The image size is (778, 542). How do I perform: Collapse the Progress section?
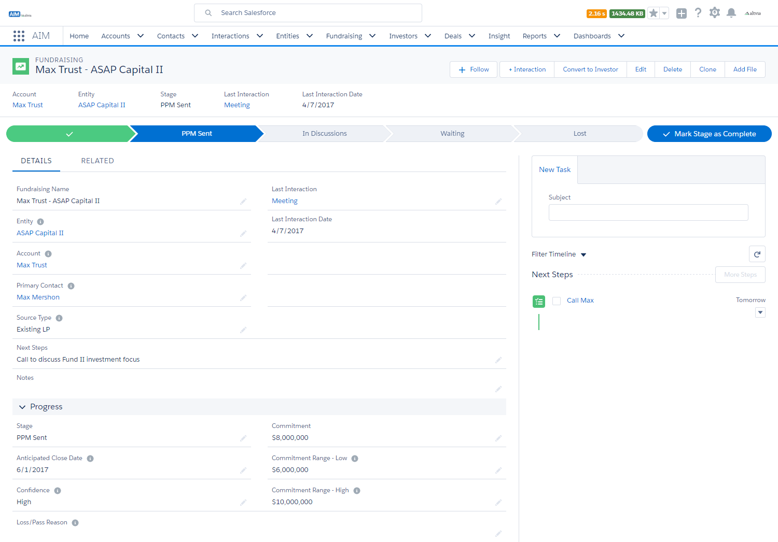click(x=22, y=407)
